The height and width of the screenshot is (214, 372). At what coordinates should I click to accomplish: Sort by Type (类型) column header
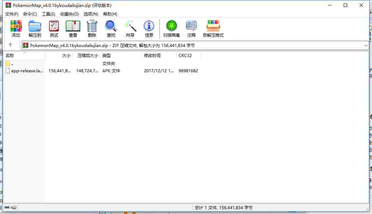pos(121,55)
